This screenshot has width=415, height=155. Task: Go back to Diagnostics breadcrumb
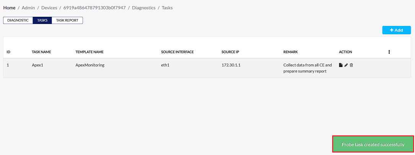click(x=144, y=8)
